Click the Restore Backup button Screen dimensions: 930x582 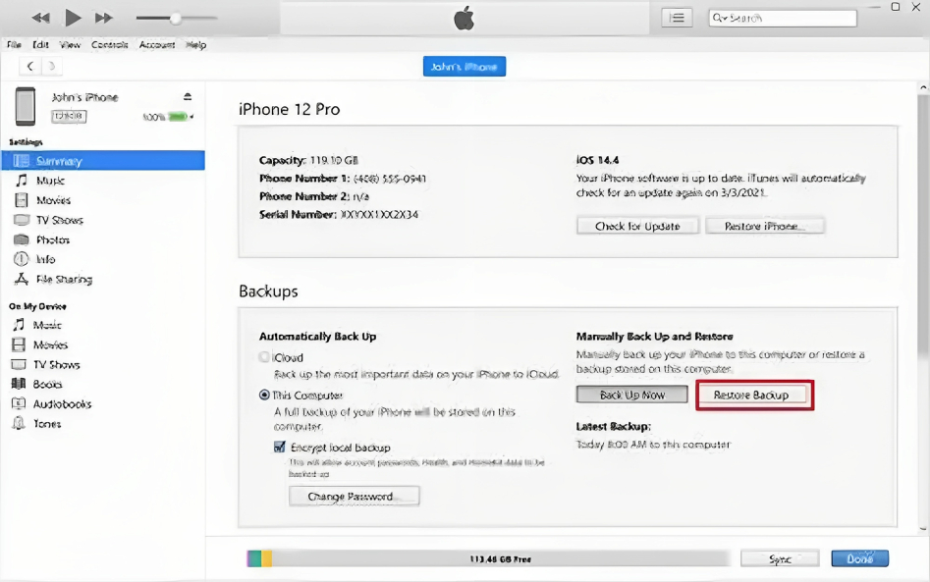point(751,395)
